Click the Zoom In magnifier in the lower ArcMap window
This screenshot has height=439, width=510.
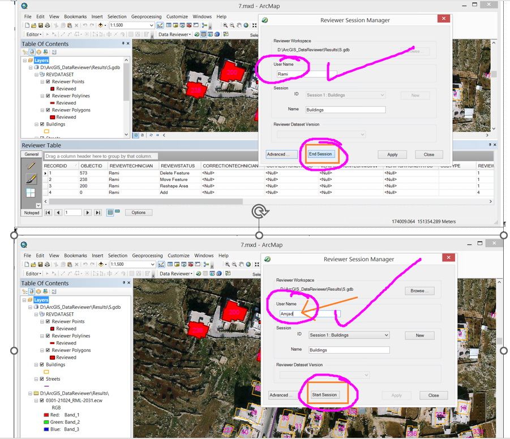coord(227,264)
